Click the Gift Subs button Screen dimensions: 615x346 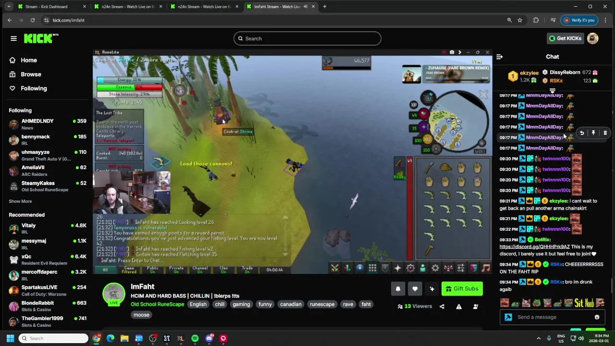tap(462, 289)
